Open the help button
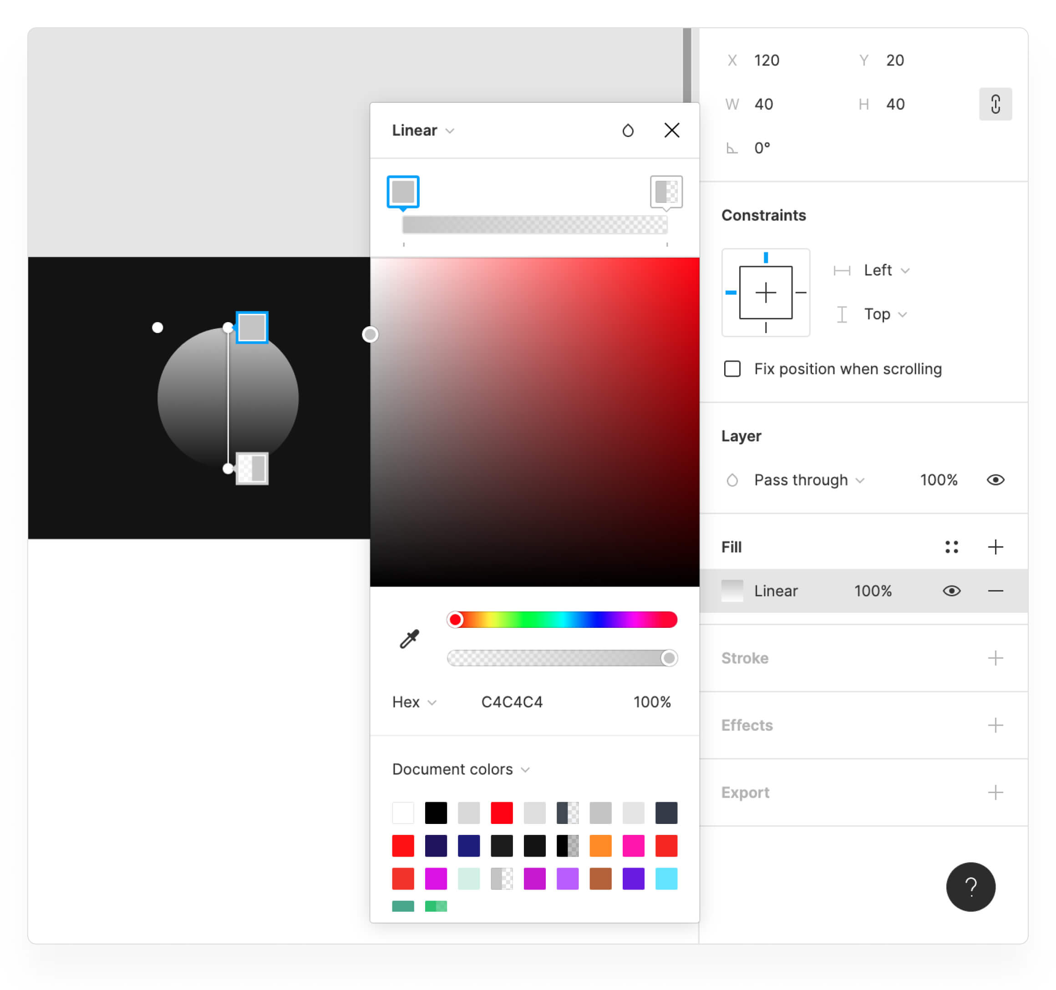1056x990 pixels. click(x=970, y=886)
